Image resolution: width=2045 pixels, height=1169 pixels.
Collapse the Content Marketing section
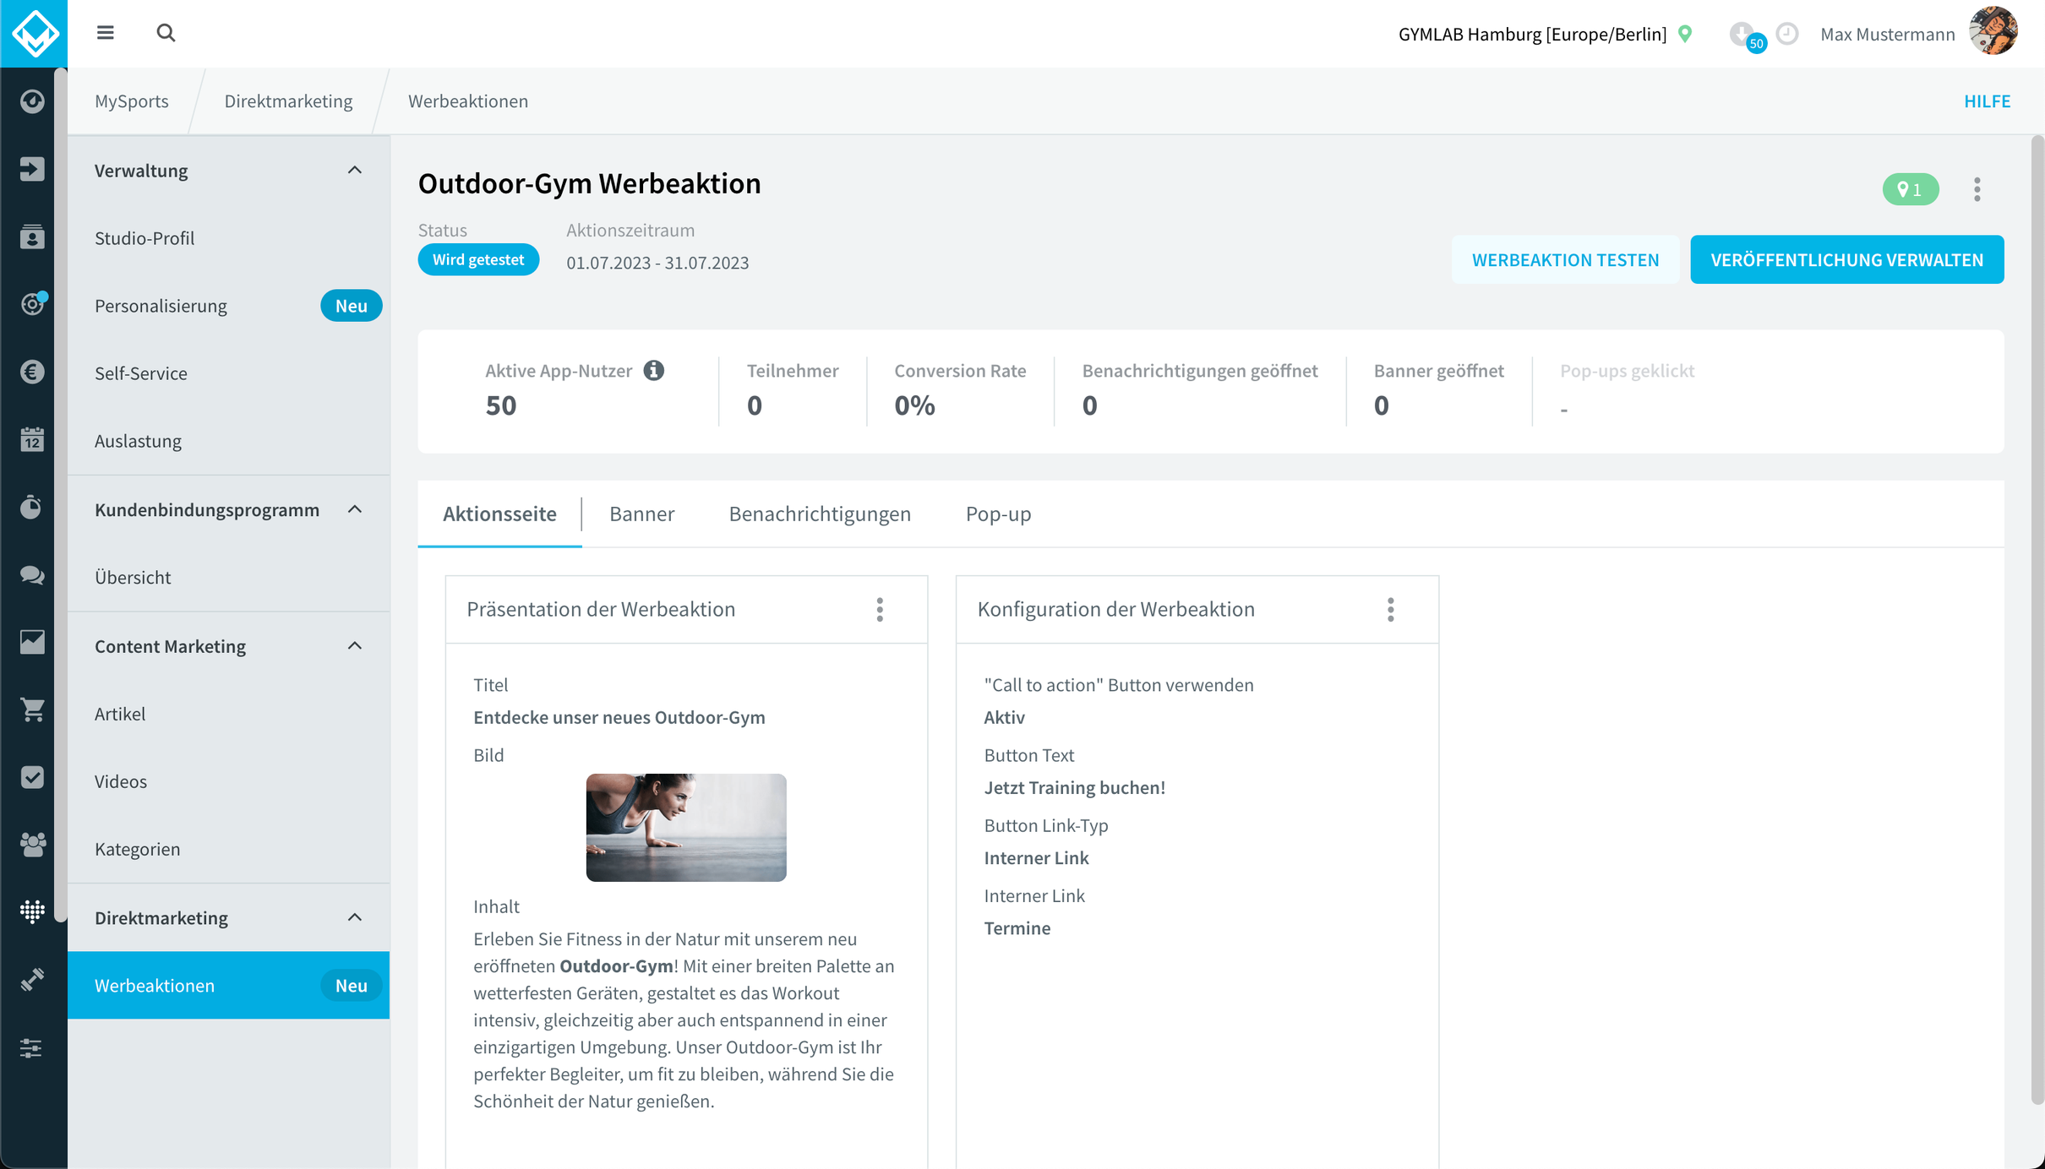(355, 646)
